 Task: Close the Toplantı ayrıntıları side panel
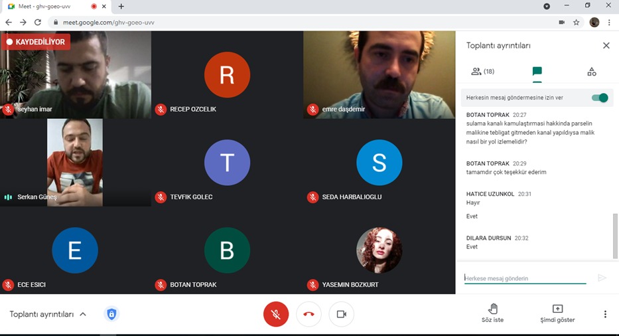click(606, 46)
